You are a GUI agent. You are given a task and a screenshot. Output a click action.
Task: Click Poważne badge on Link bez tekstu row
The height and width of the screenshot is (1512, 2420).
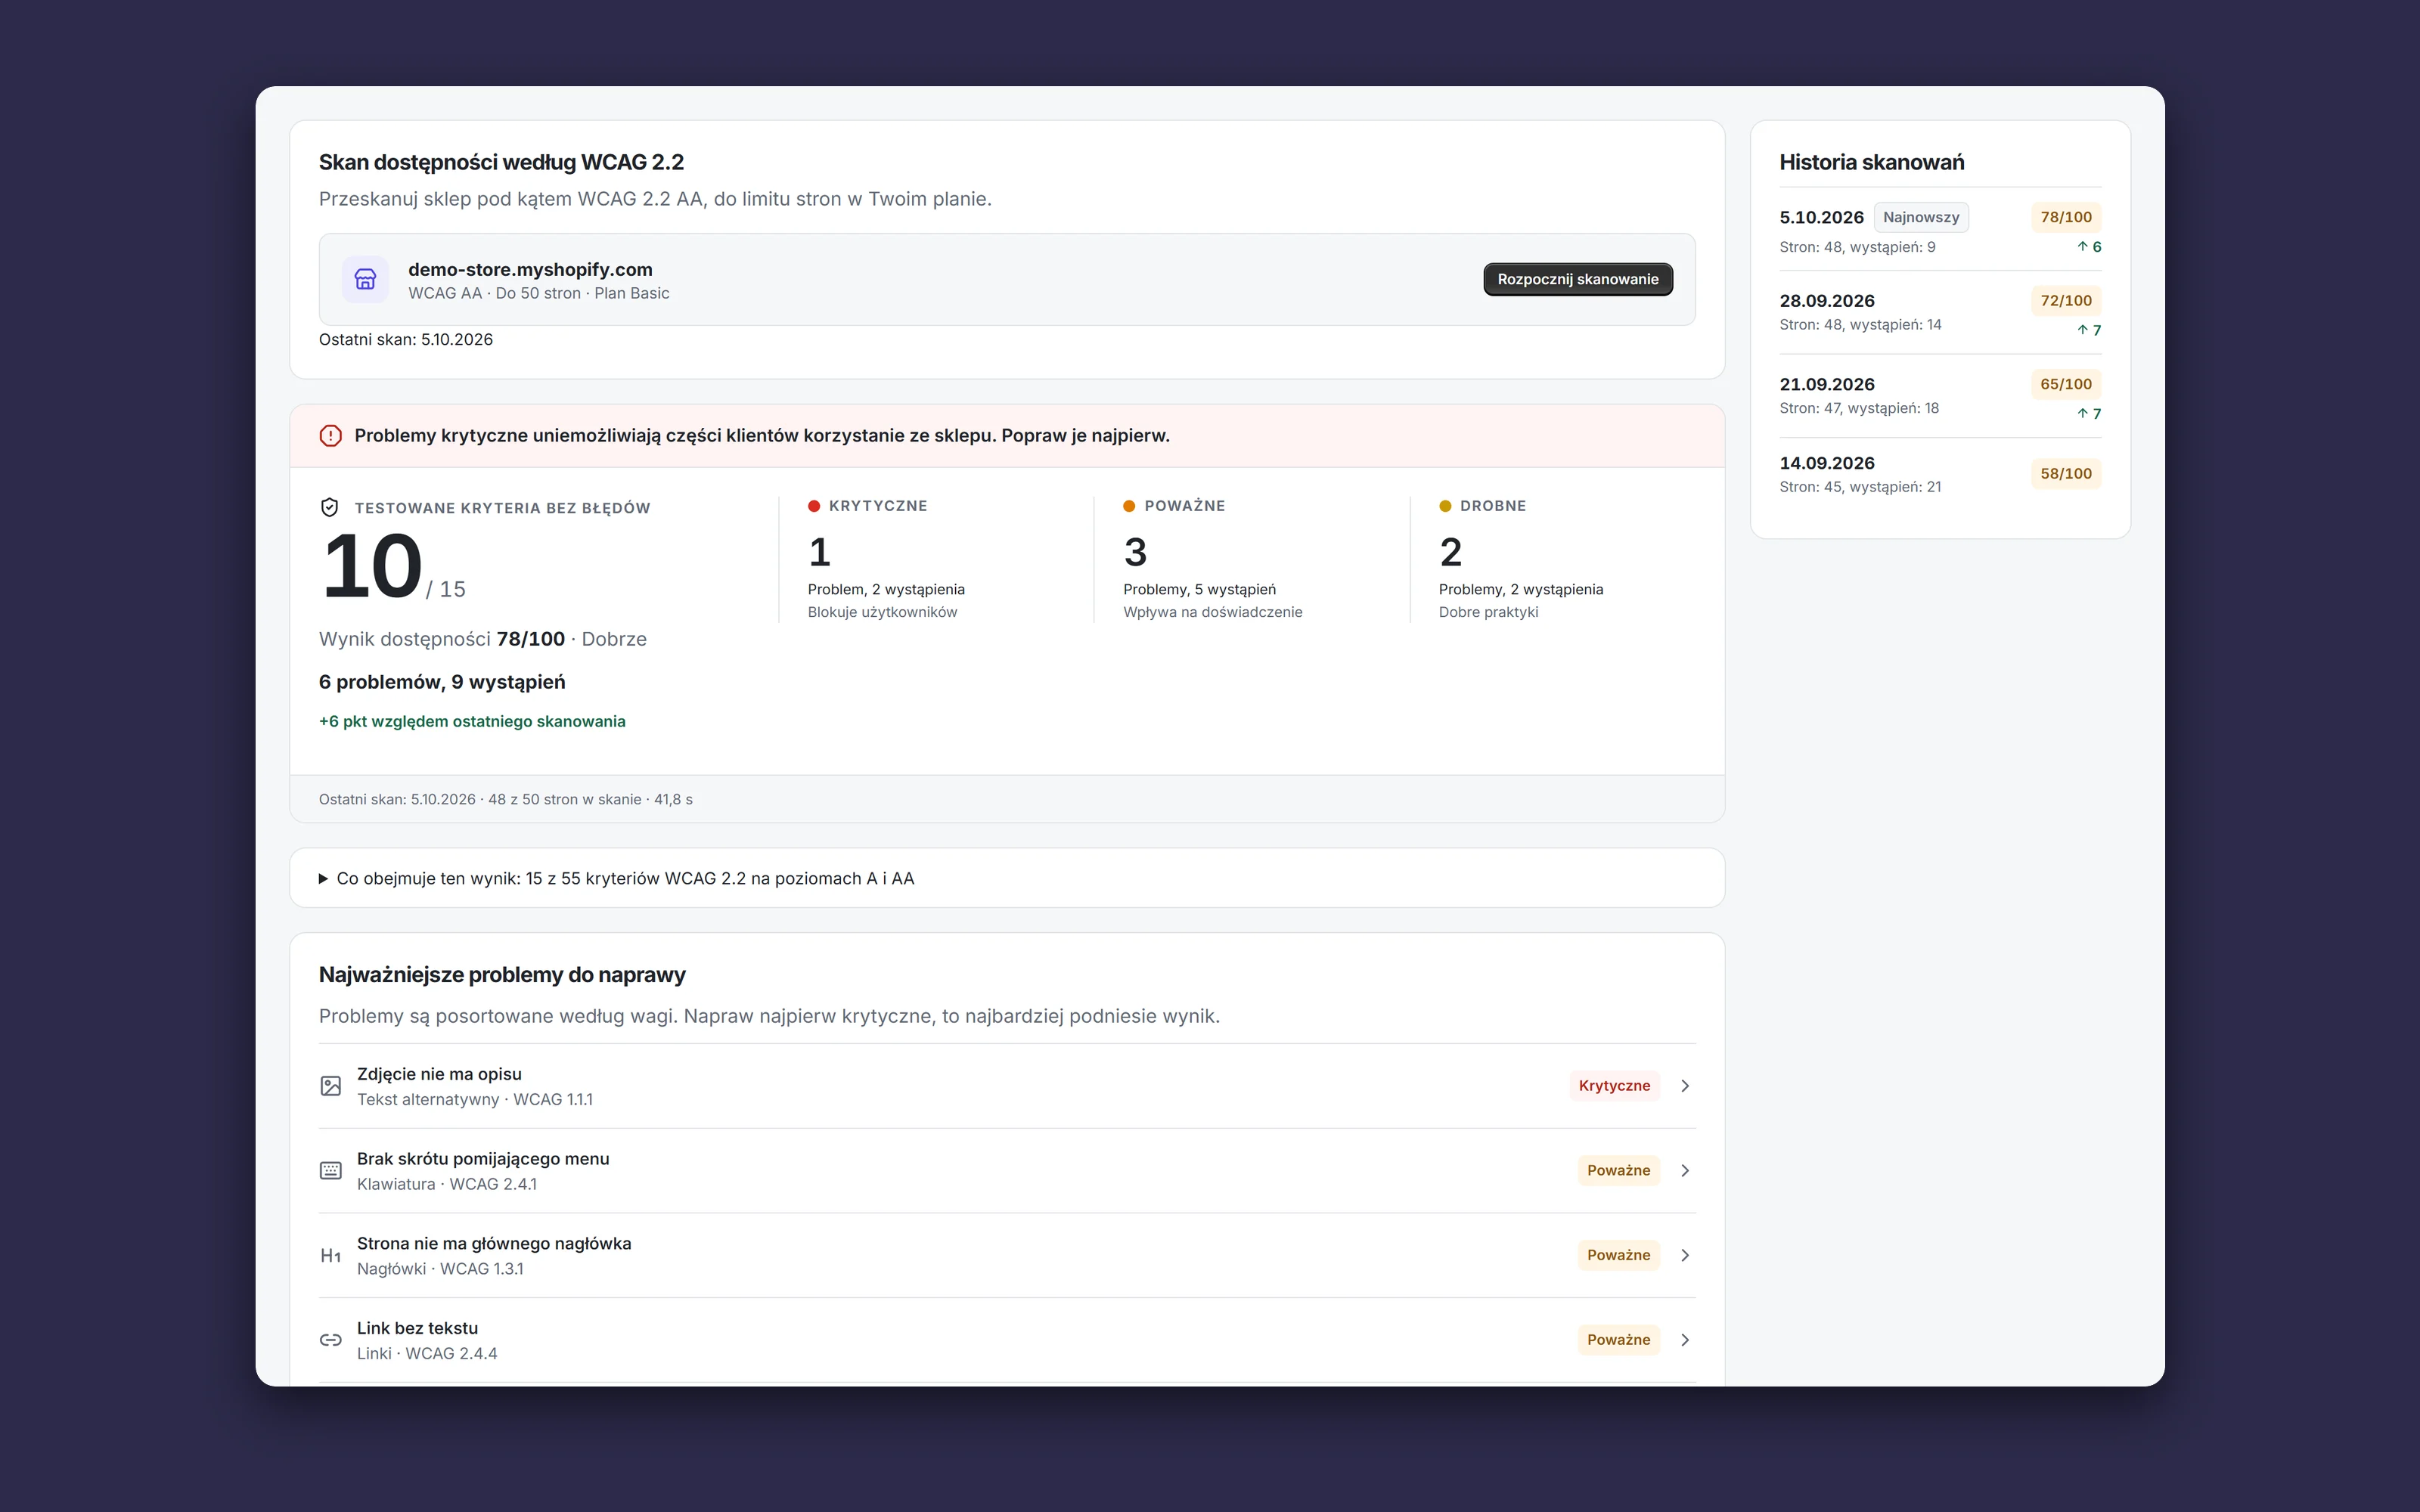[x=1618, y=1340]
